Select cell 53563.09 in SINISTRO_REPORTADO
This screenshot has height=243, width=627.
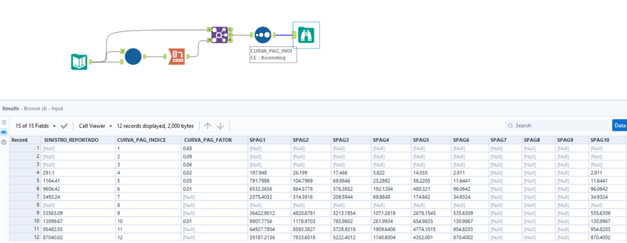[x=78, y=213]
